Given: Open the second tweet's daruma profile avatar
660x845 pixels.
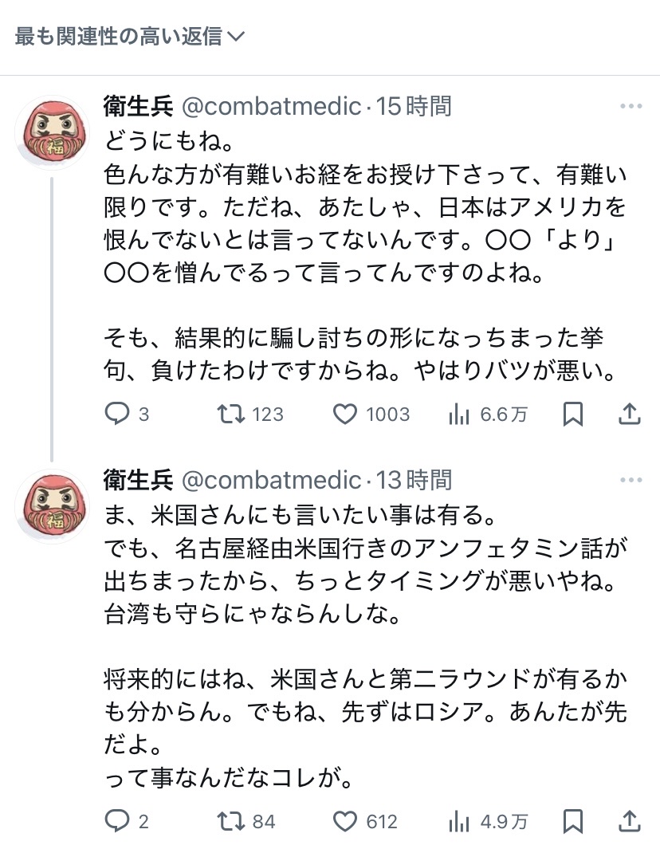Looking at the screenshot, I should 52,507.
